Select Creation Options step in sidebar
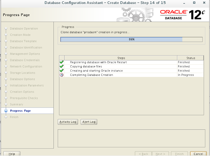 pyautogui.click(x=22, y=92)
